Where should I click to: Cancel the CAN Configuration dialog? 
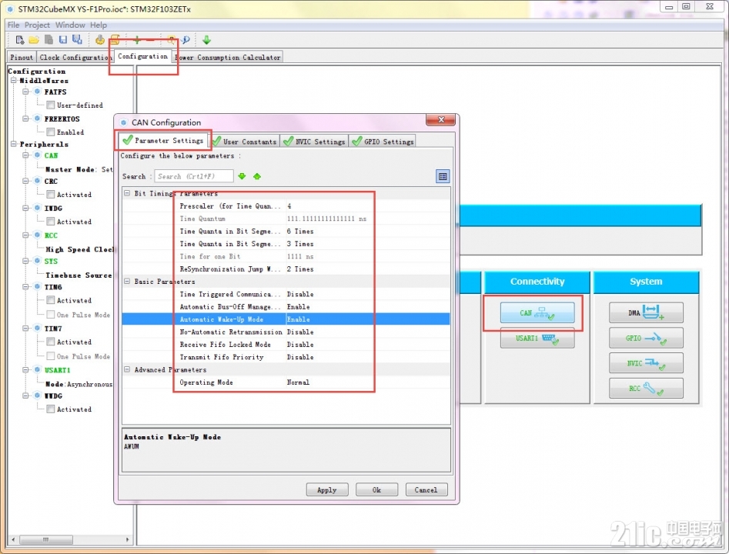tap(426, 490)
